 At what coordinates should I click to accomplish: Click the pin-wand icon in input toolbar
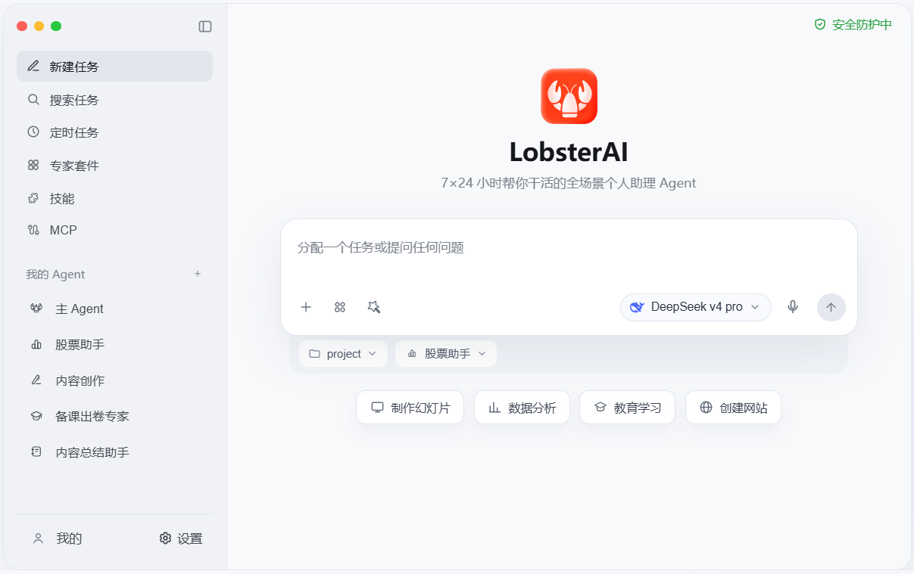coord(374,307)
